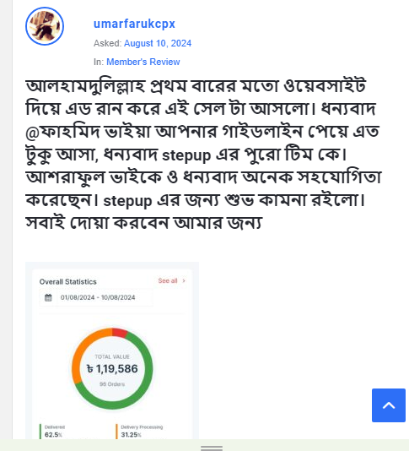Open the Member's Review category
Screen dimensions: 409x451
tap(143, 62)
